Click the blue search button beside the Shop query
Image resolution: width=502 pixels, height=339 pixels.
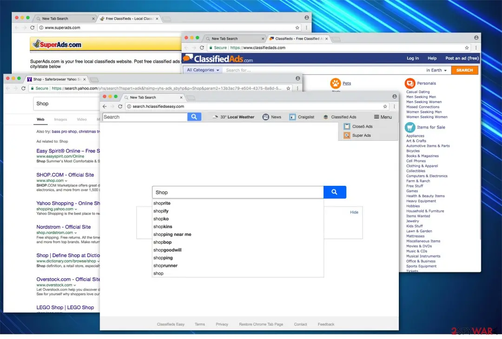point(335,192)
